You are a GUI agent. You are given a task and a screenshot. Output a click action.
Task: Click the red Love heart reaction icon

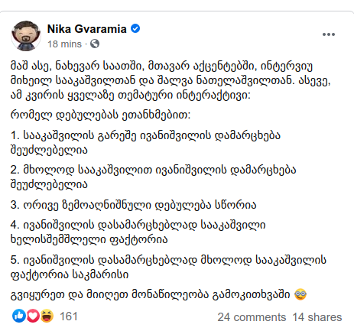33,316
